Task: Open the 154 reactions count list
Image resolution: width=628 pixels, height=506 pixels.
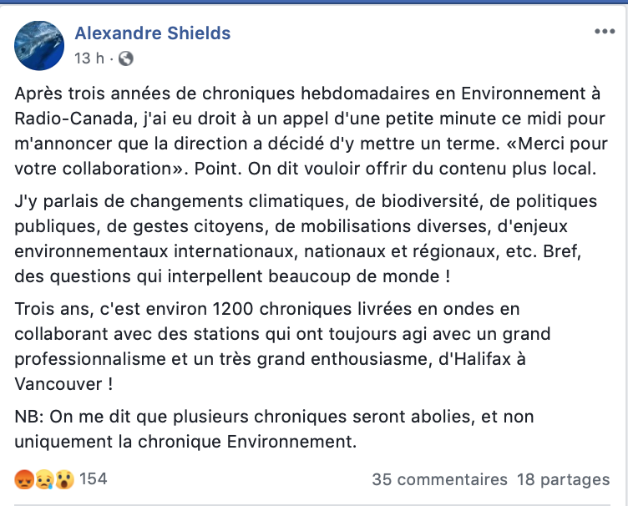Action: tap(94, 479)
